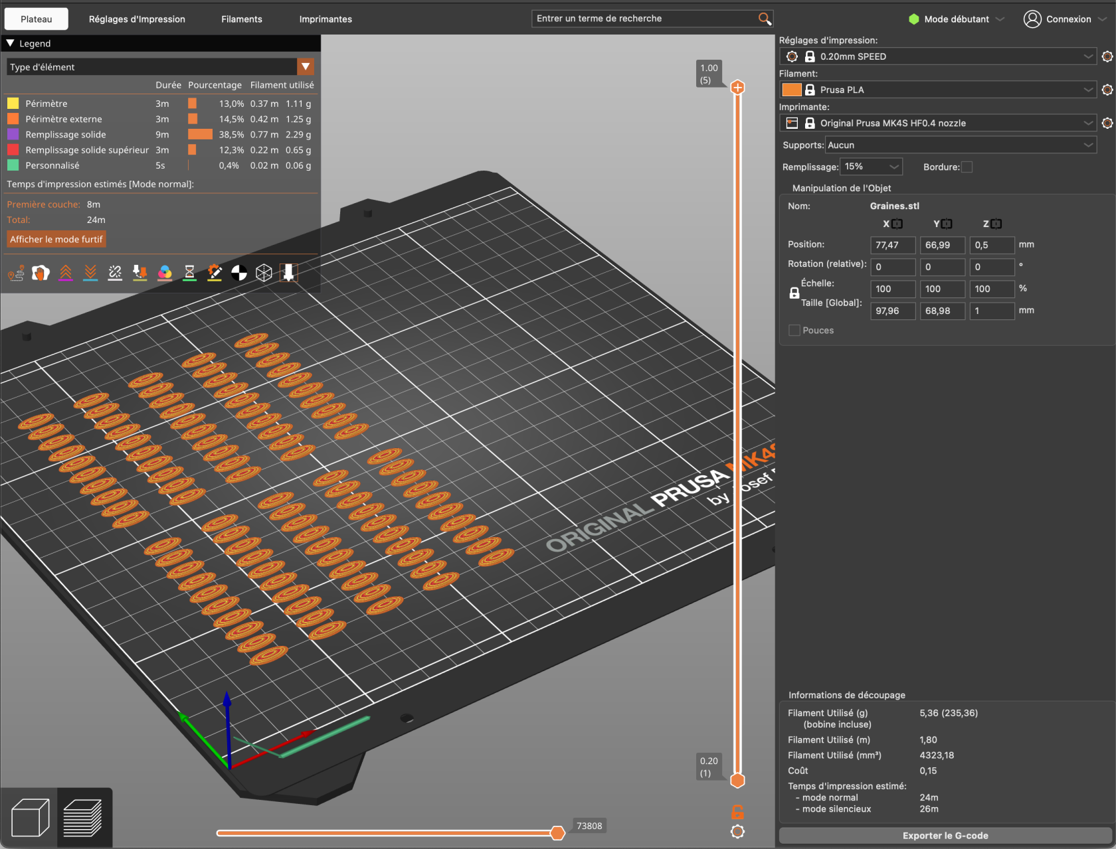The width and height of the screenshot is (1116, 849).
Task: Click the Z axis mirror toggle
Action: (996, 224)
